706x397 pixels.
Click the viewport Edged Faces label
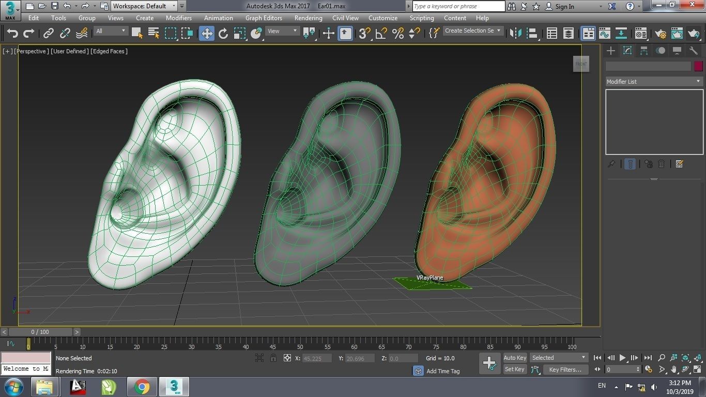109,51
